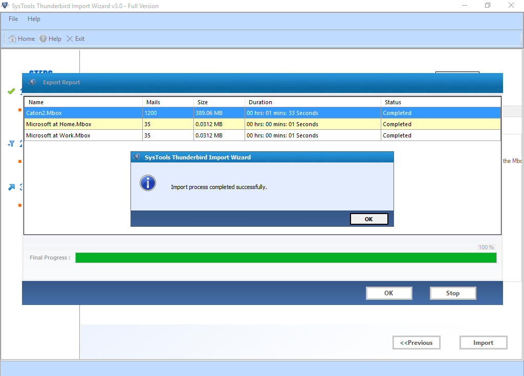Click Completed status of Caton2.Mbox

coord(441,113)
